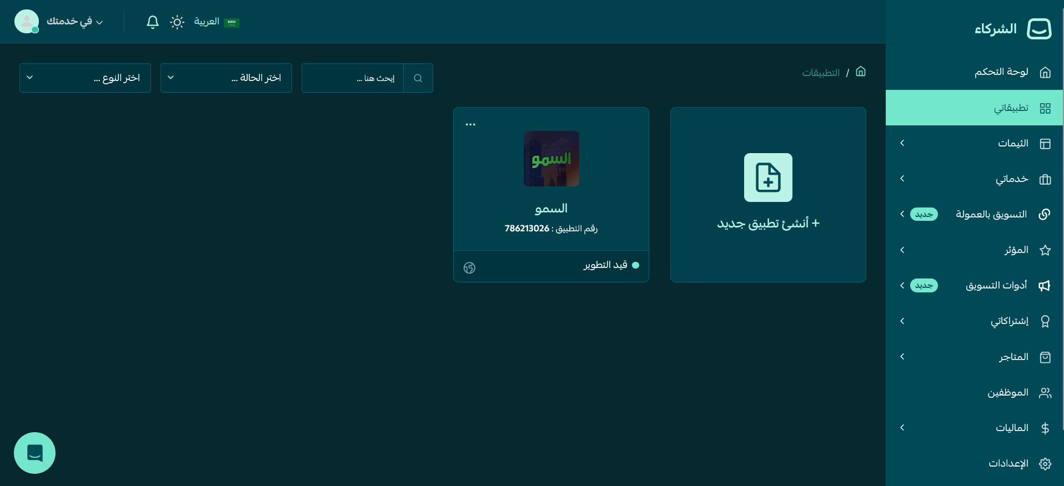Click the affiliate link icon beside التسويق بالعمولة
1064x486 pixels.
1045,214
